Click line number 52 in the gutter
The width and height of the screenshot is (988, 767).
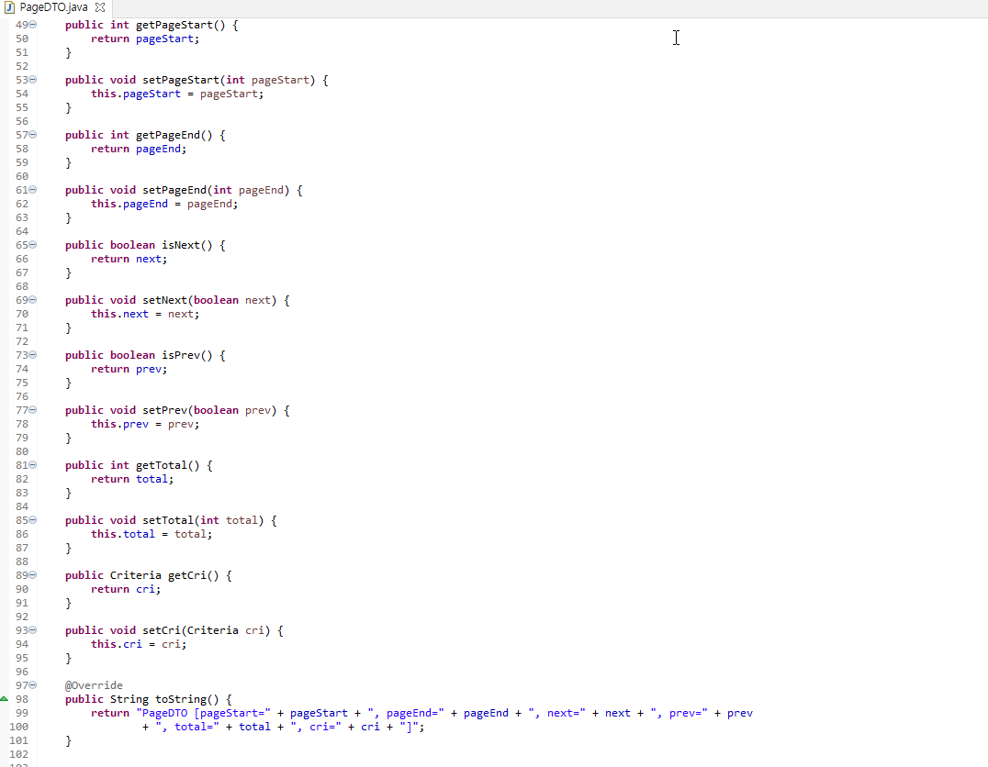click(22, 66)
